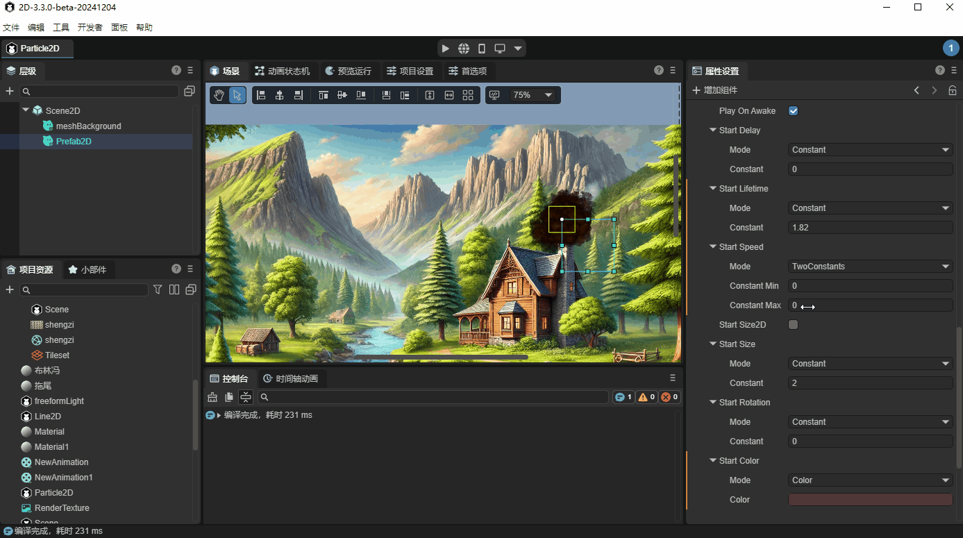Activate the arrow selection tool
963x538 pixels.
(x=237, y=94)
